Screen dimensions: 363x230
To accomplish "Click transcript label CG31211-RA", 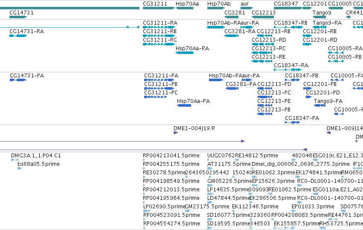I will [x=160, y=23].
